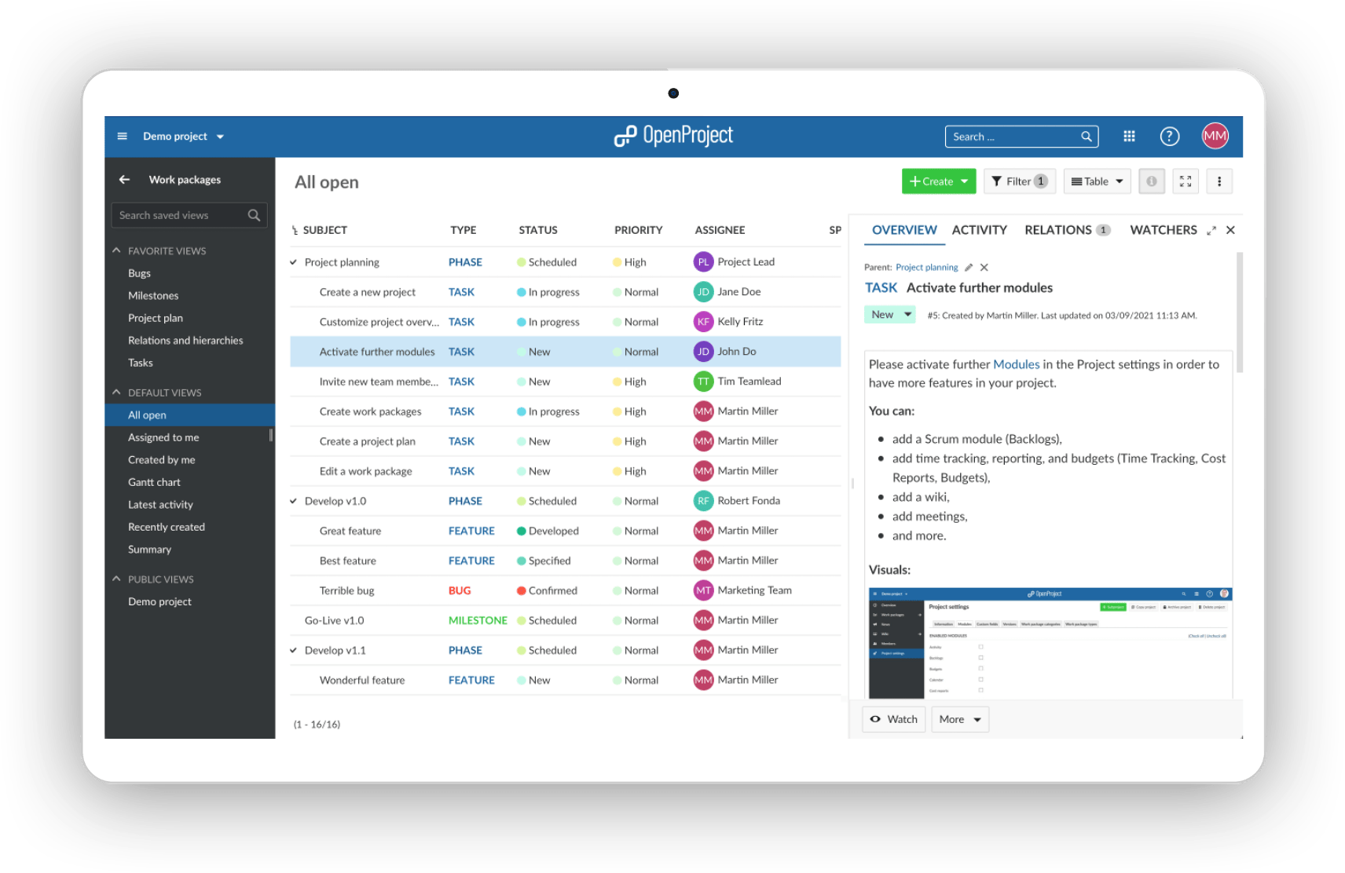Open the Table view dropdown
This screenshot has width=1345, height=873.
(1097, 181)
